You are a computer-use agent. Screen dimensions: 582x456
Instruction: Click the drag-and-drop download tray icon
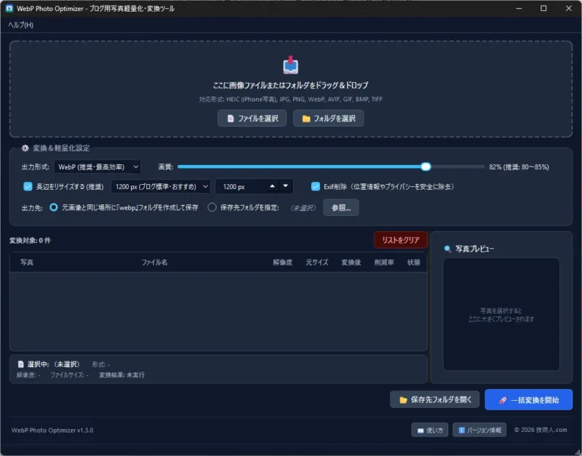pos(290,65)
